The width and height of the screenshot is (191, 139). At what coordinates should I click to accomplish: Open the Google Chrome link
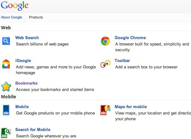pos(130,38)
